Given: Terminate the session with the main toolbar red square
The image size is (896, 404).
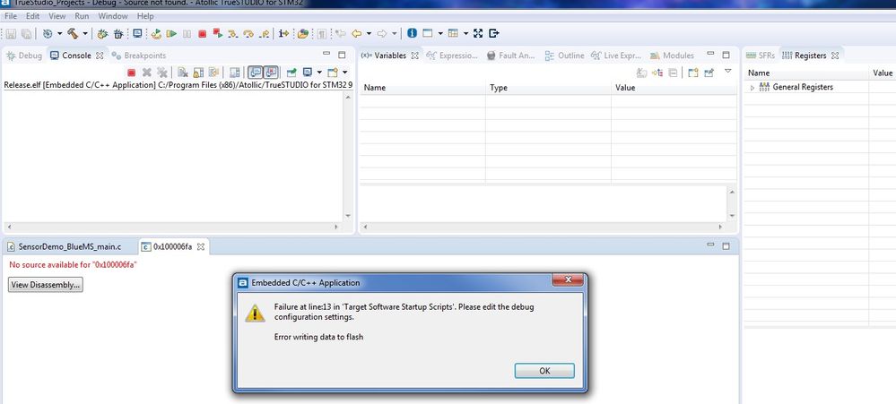Looking at the screenshot, I should click(x=203, y=34).
